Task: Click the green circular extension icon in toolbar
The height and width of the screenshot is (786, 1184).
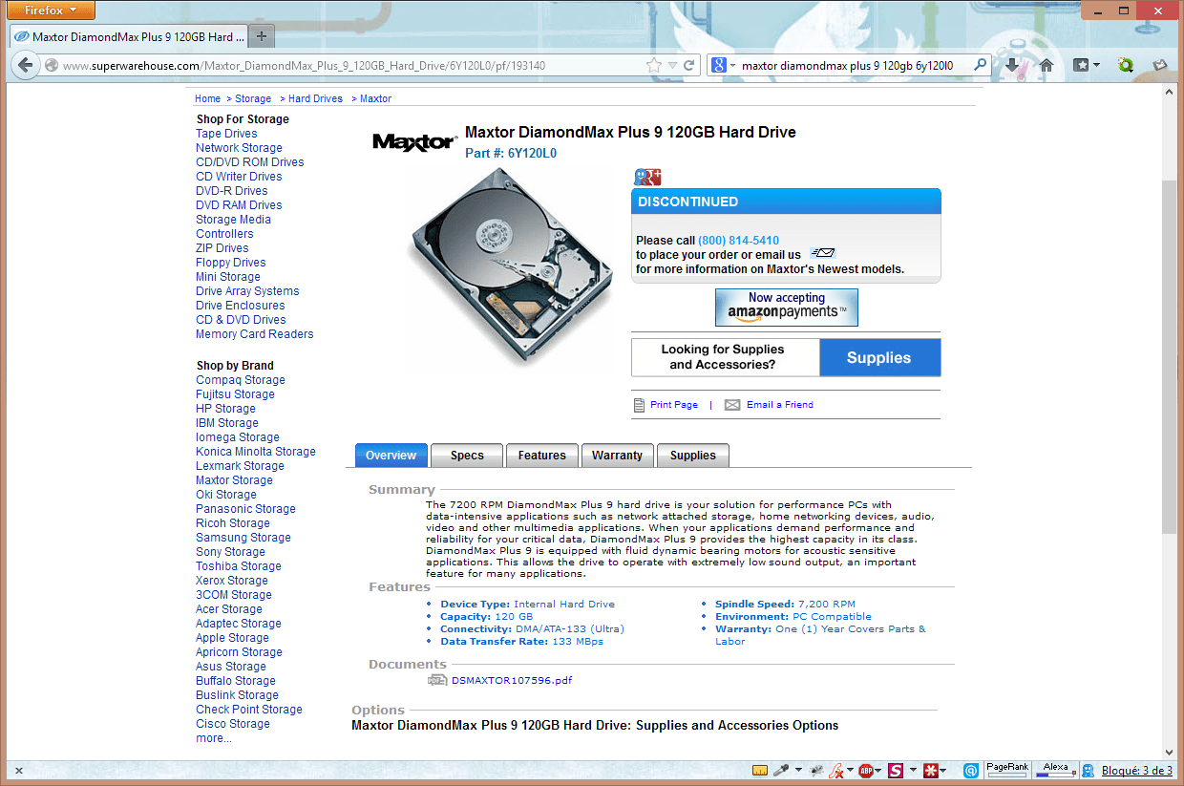Action: point(1126,65)
